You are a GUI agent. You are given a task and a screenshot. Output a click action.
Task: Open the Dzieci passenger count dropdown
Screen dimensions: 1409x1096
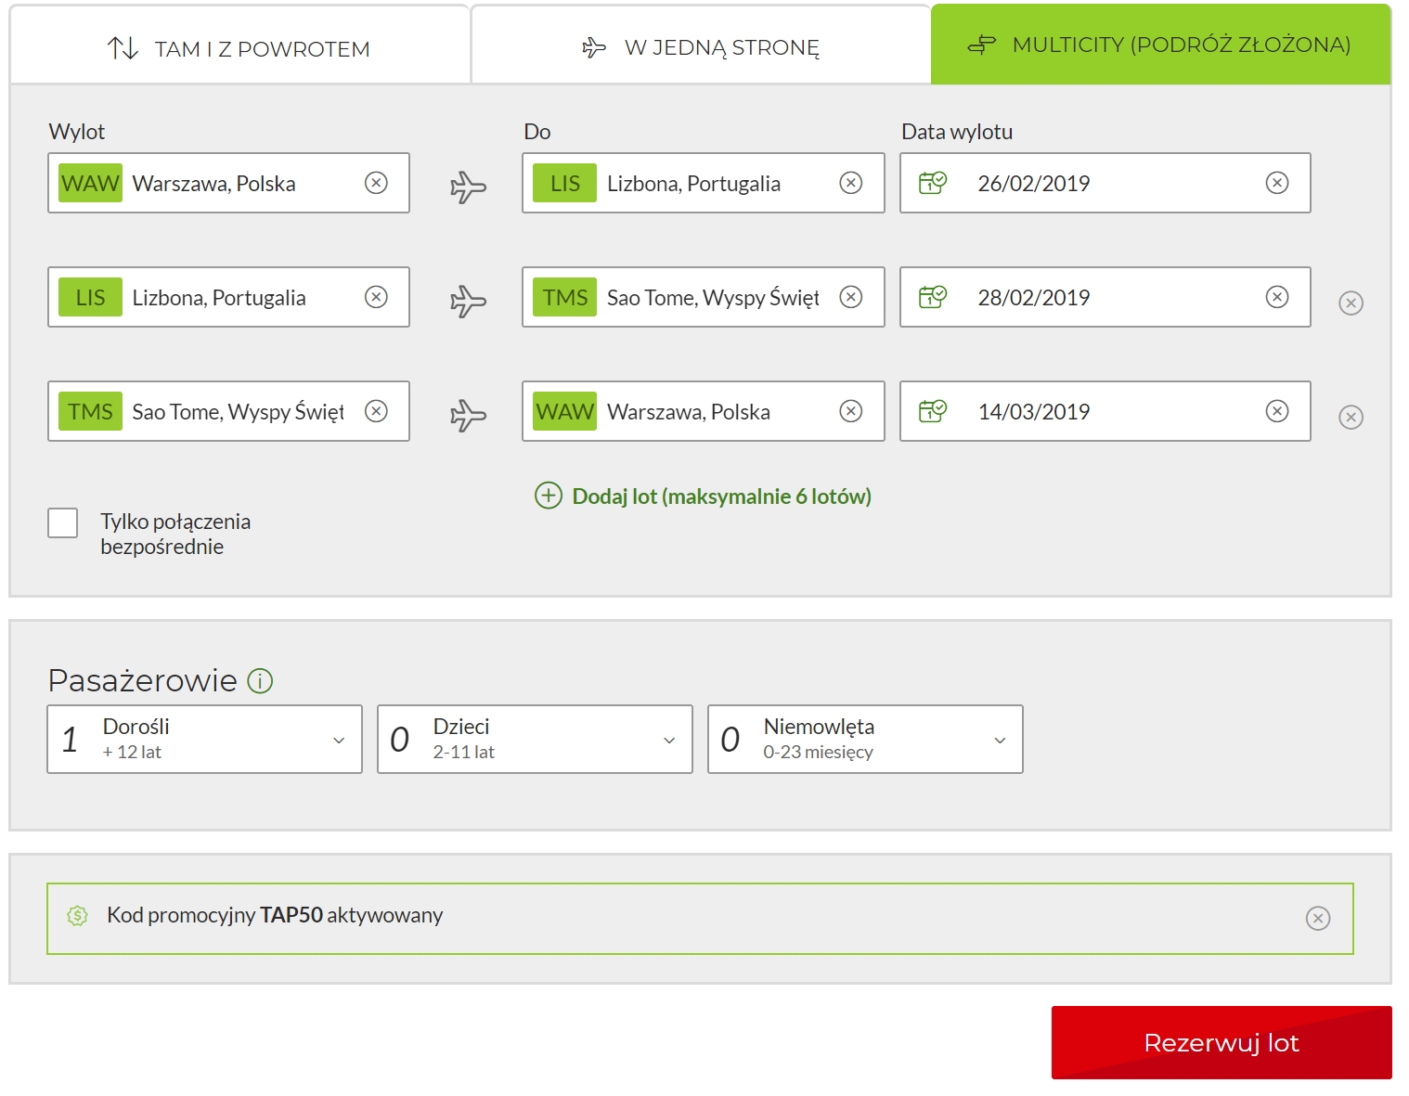[x=535, y=739]
